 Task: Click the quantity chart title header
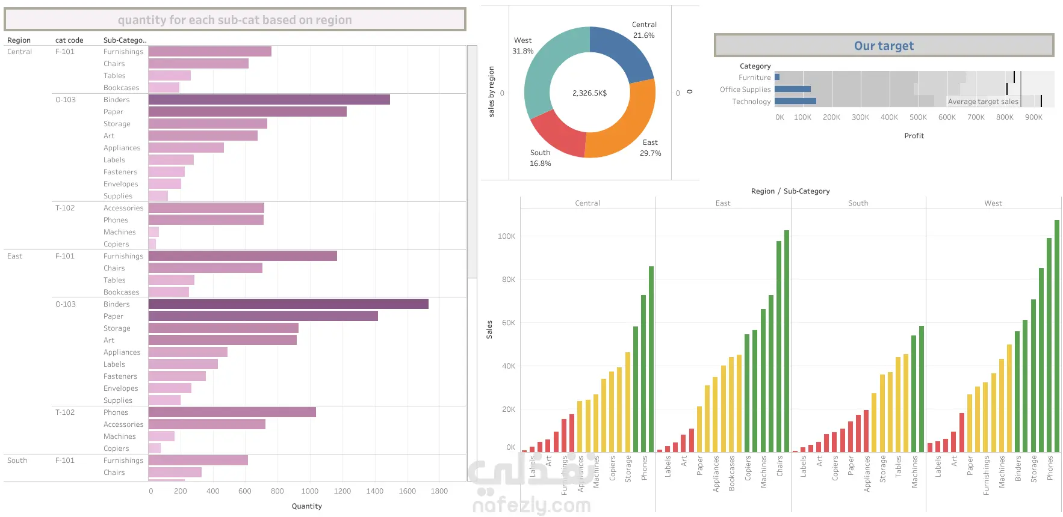point(235,20)
